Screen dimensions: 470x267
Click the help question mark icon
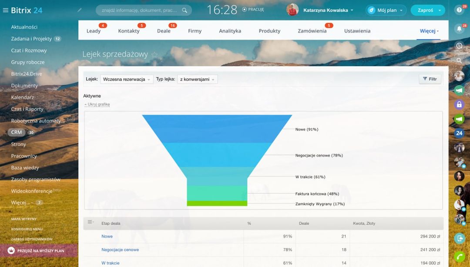click(459, 10)
